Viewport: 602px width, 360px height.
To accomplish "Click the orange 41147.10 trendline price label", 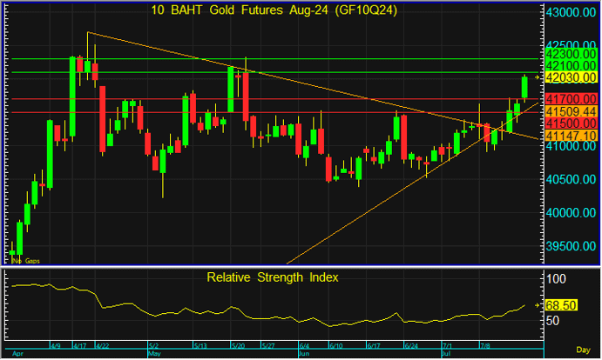I will (568, 136).
